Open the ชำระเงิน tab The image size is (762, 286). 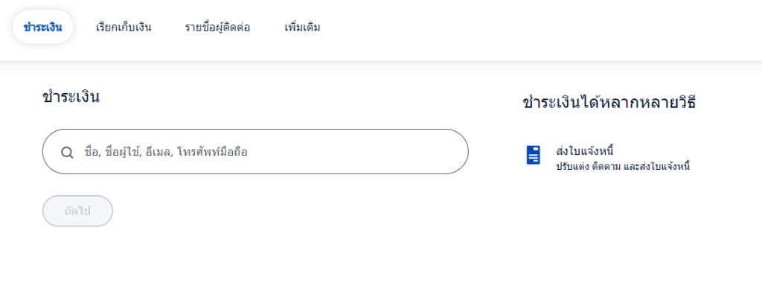42,28
